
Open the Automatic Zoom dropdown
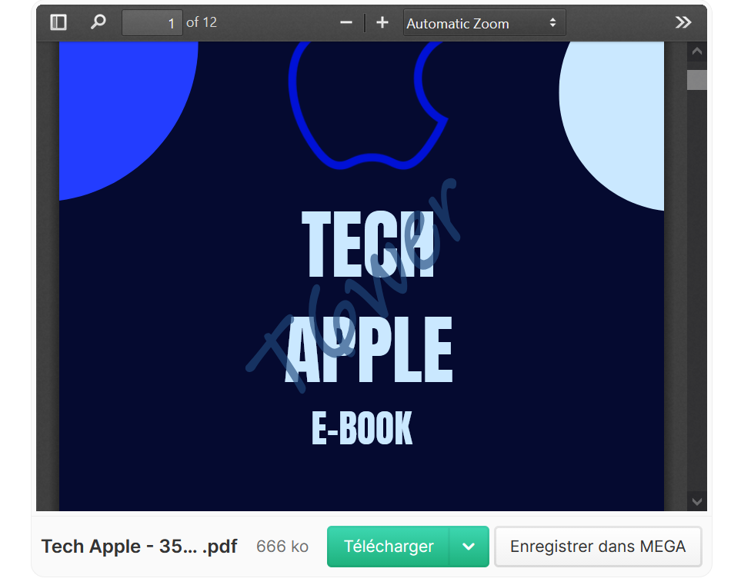click(485, 22)
